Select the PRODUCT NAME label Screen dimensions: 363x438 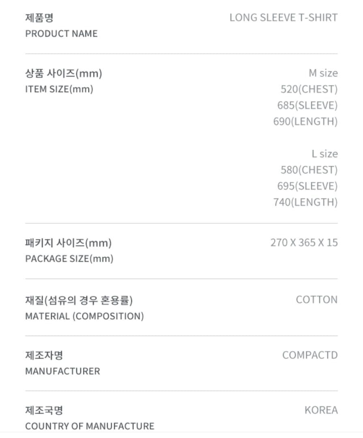point(61,34)
